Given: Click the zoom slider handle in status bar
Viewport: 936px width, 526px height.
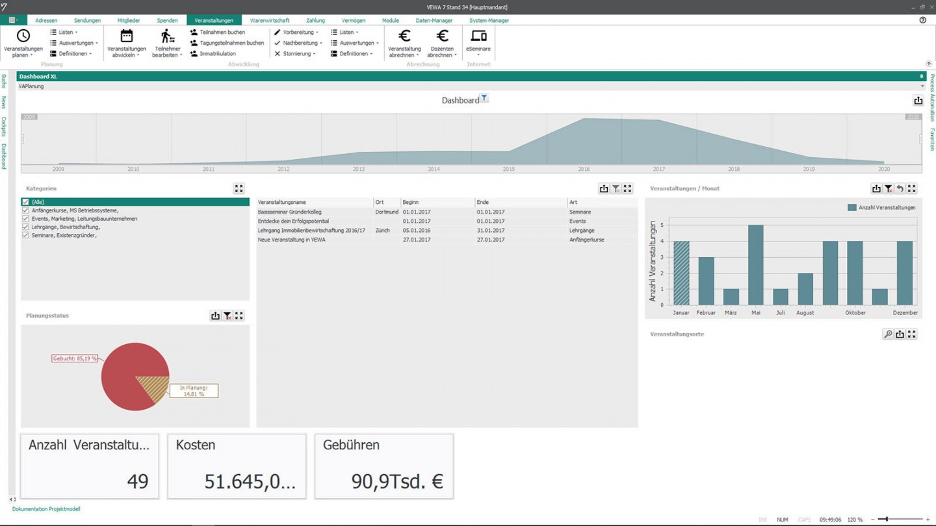Looking at the screenshot, I should point(887,520).
